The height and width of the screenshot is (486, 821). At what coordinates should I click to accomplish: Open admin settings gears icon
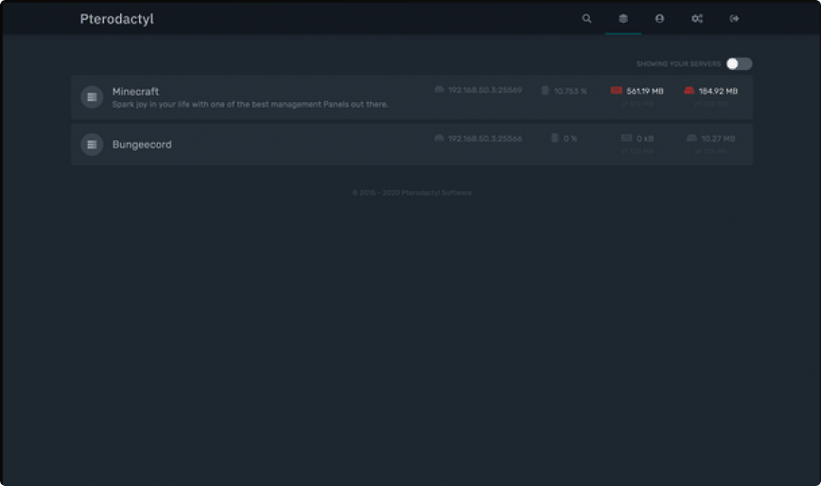(x=697, y=19)
